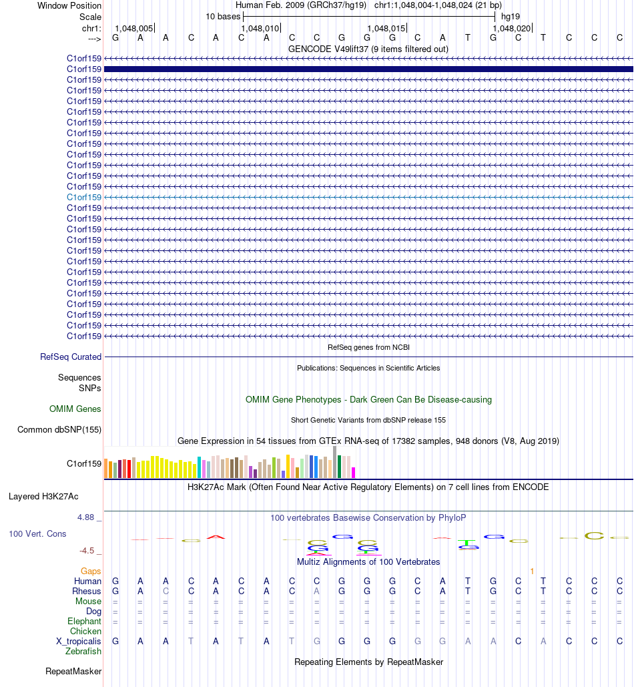Click the 1,048,015 position marker

tap(386, 29)
